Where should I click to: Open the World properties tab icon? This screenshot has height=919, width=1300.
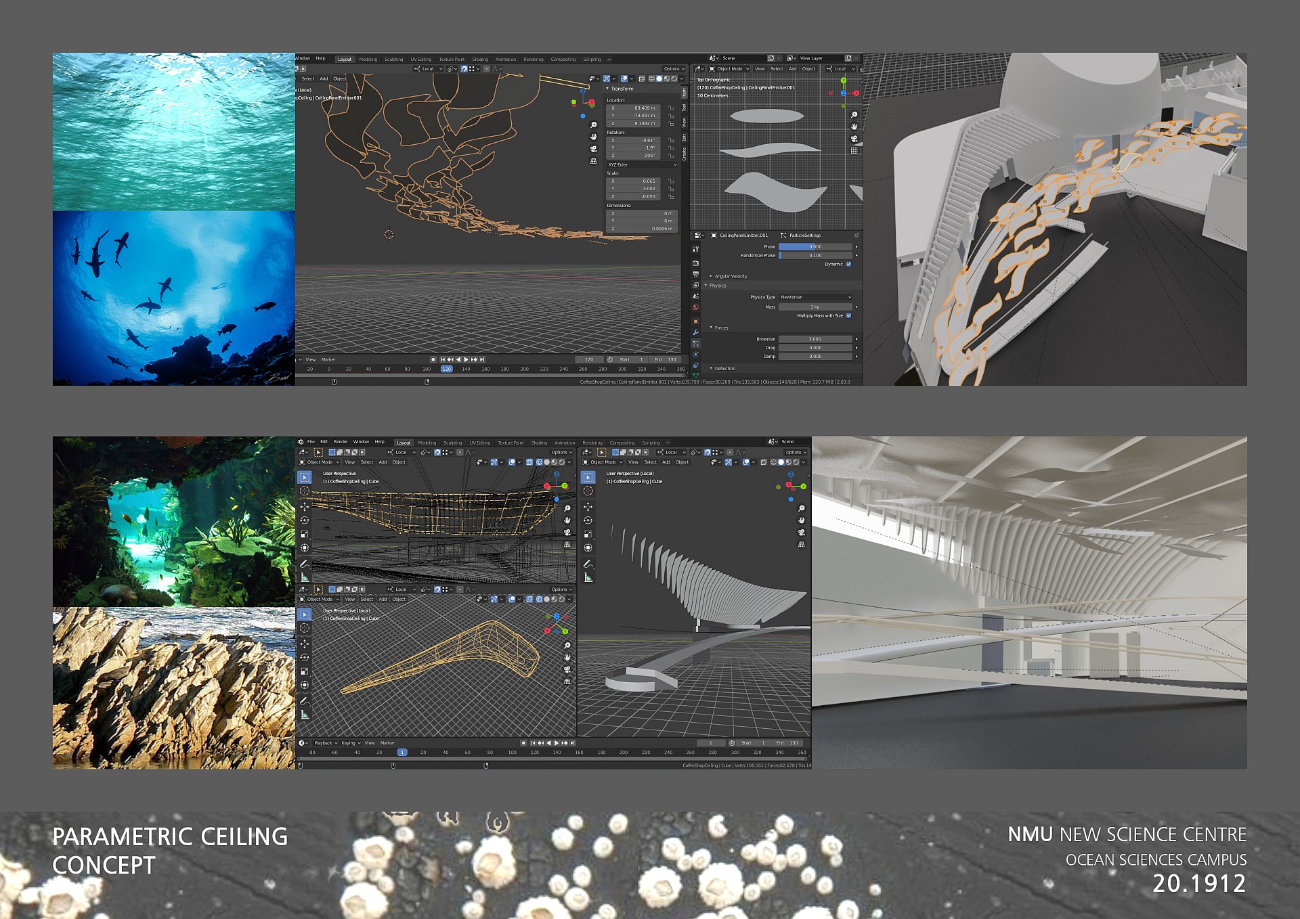pyautogui.click(x=695, y=308)
